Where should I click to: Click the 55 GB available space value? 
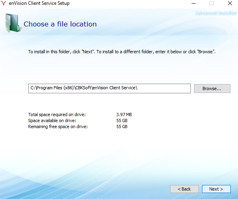tap(122, 121)
